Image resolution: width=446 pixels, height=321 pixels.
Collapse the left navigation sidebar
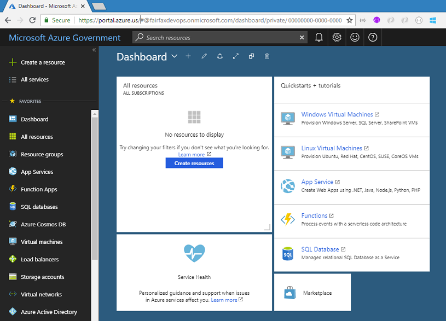[x=94, y=49]
